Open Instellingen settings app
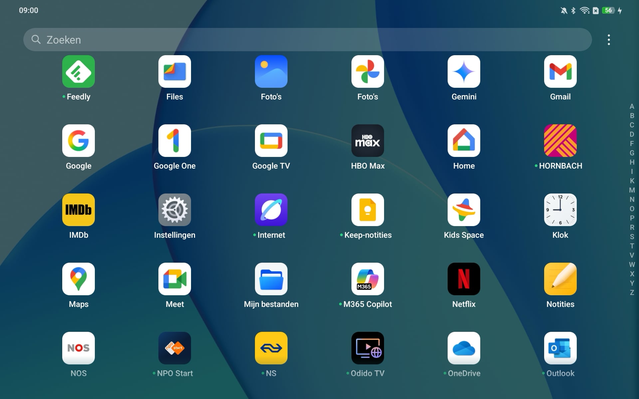Screen dimensions: 639x399 175,210
